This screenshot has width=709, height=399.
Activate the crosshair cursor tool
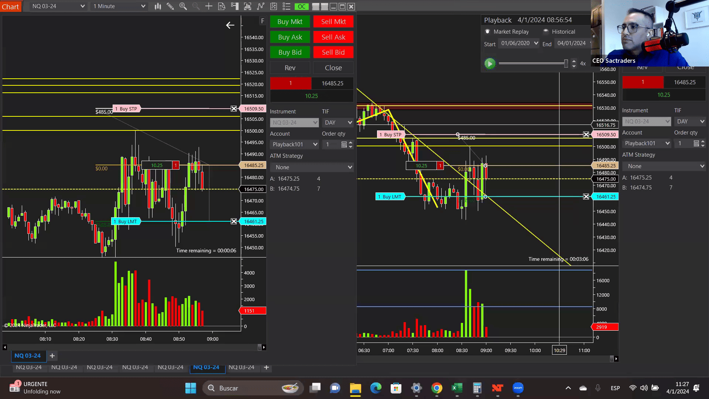[x=209, y=6]
